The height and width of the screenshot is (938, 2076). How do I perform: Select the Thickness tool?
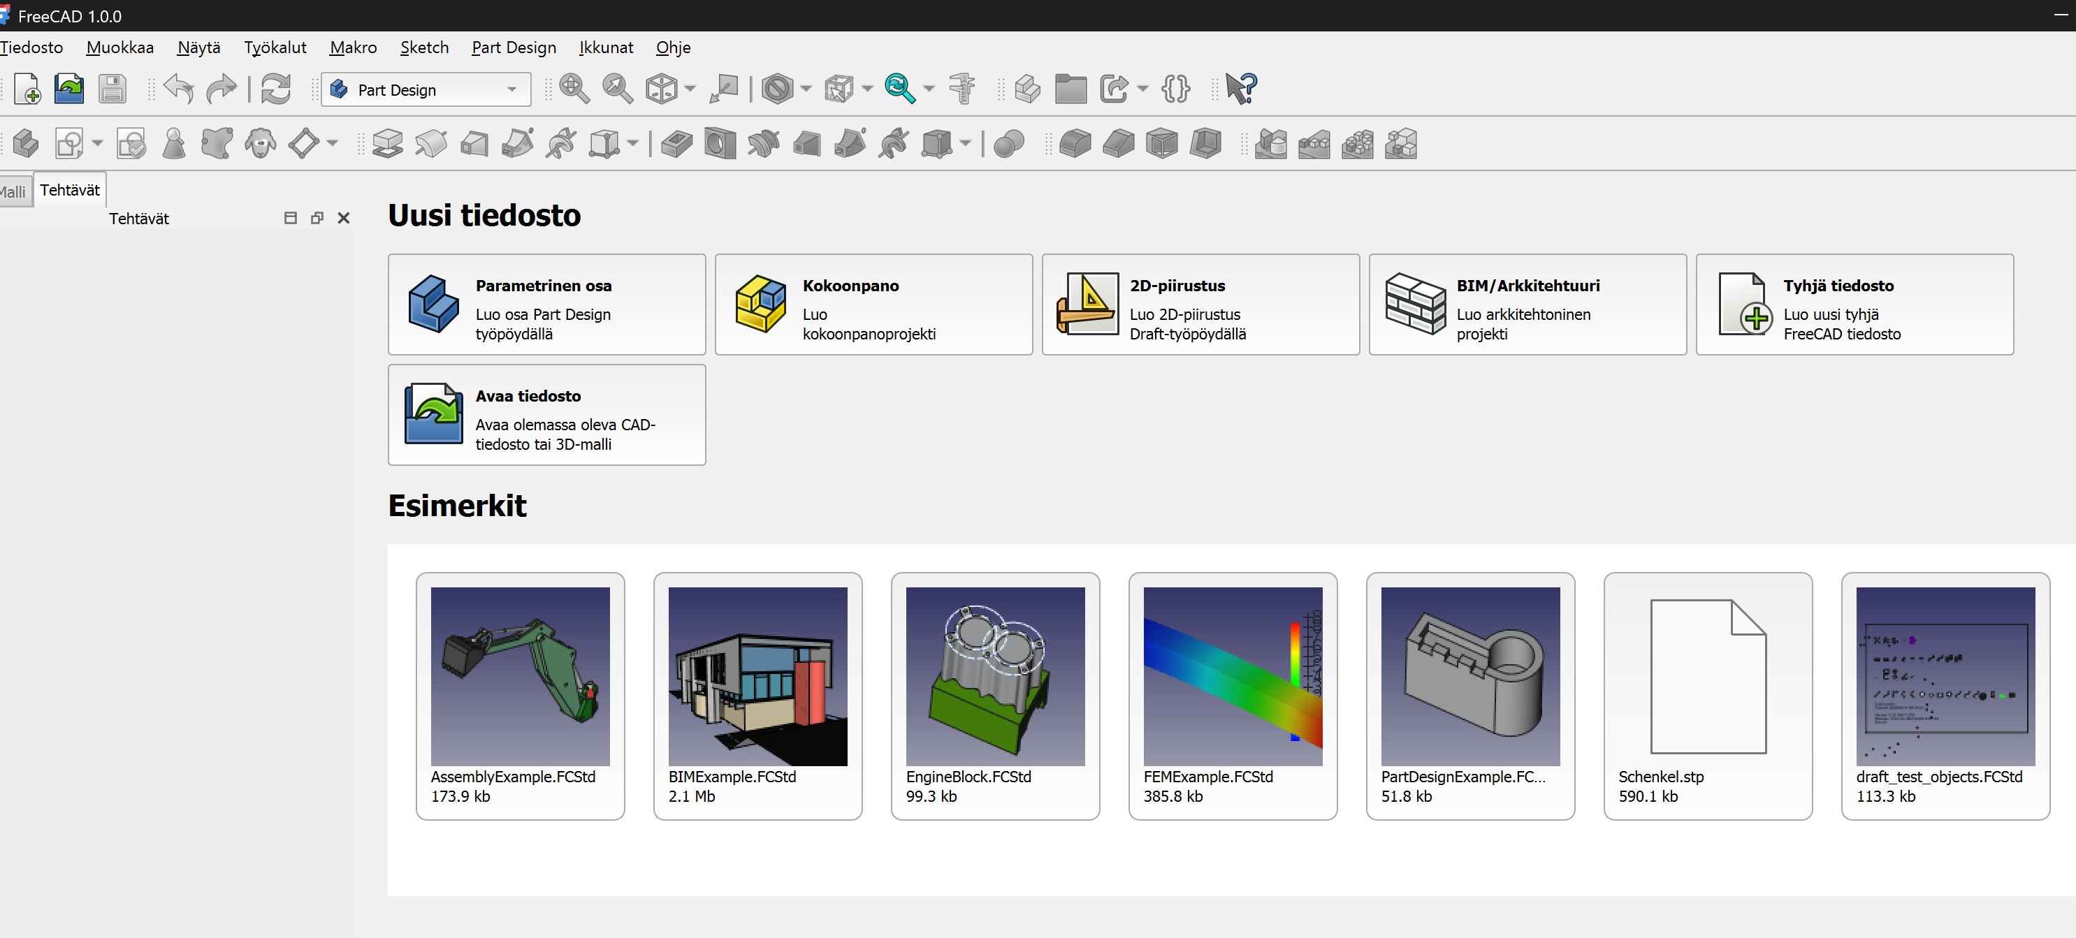[x=1205, y=145]
